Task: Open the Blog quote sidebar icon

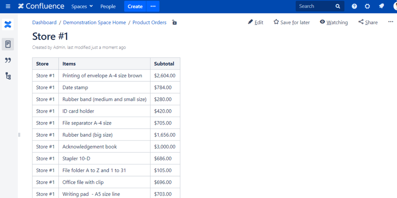Action: click(x=8, y=60)
